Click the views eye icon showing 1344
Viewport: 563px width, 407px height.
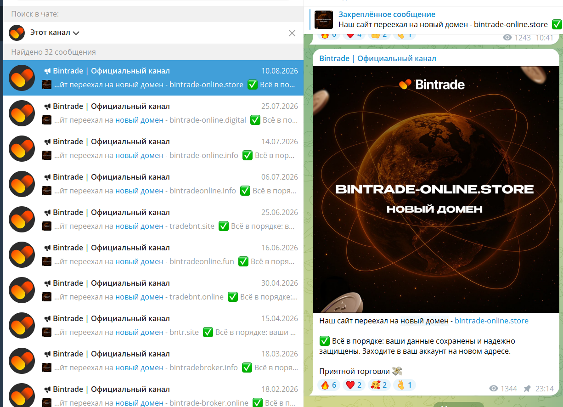494,389
